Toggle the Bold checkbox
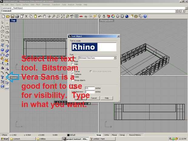This screenshot has width=188, height=141. (72, 61)
